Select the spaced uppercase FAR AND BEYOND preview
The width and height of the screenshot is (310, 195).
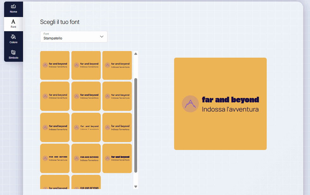click(x=55, y=158)
